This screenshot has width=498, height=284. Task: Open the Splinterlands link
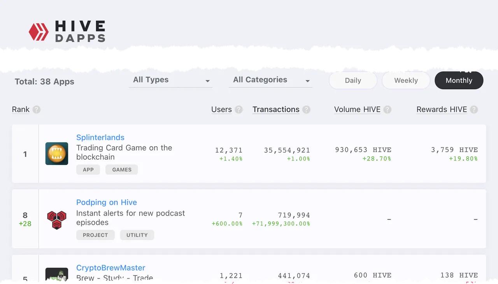point(100,137)
